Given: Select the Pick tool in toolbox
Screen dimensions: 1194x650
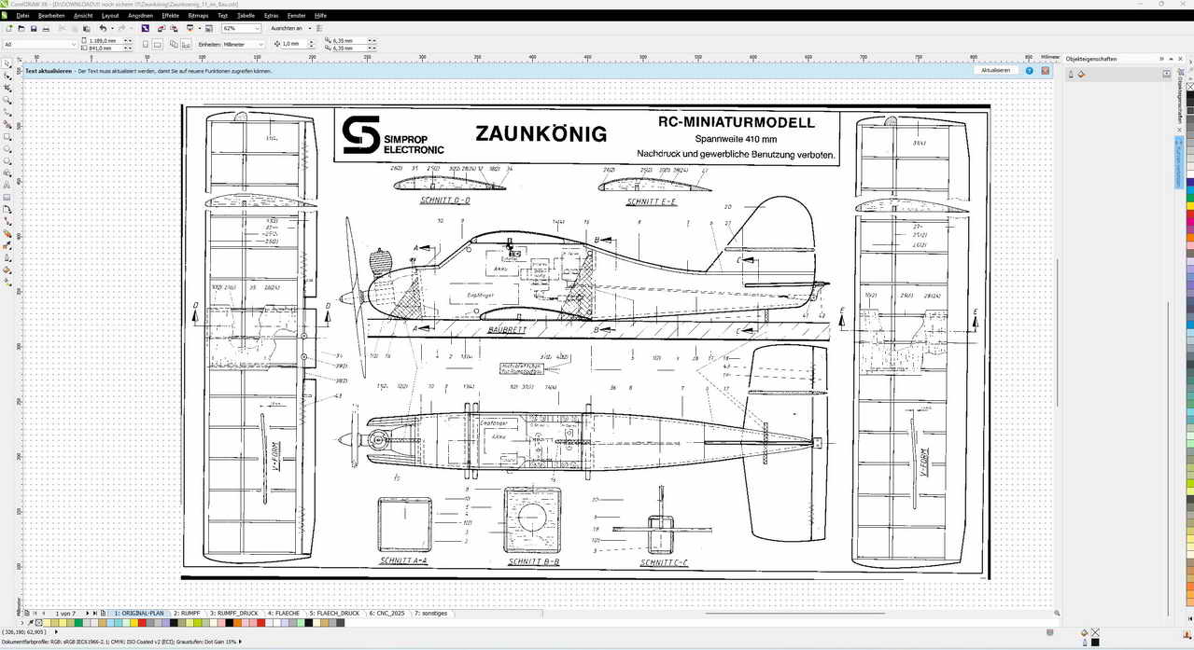Looking at the screenshot, I should (x=7, y=64).
